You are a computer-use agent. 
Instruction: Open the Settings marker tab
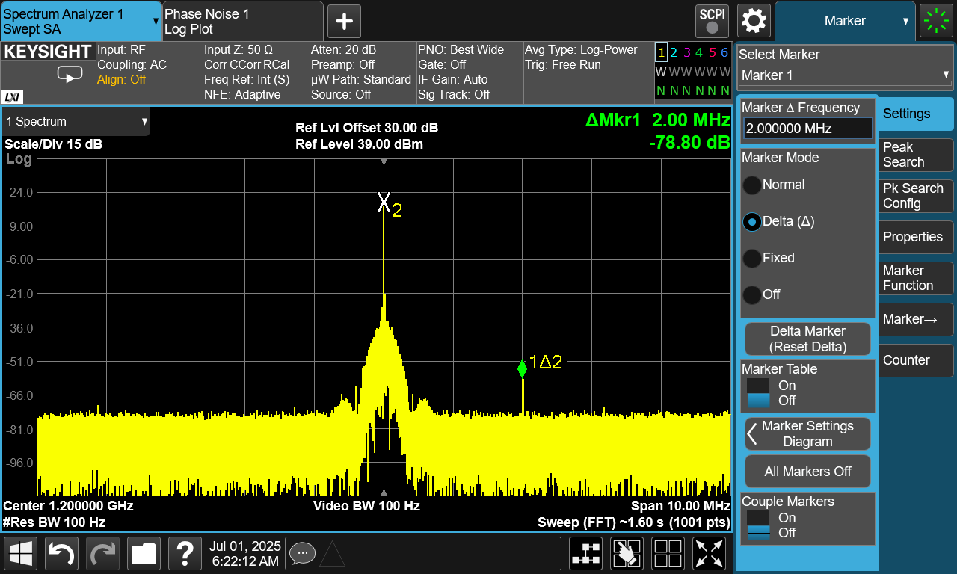(916, 114)
